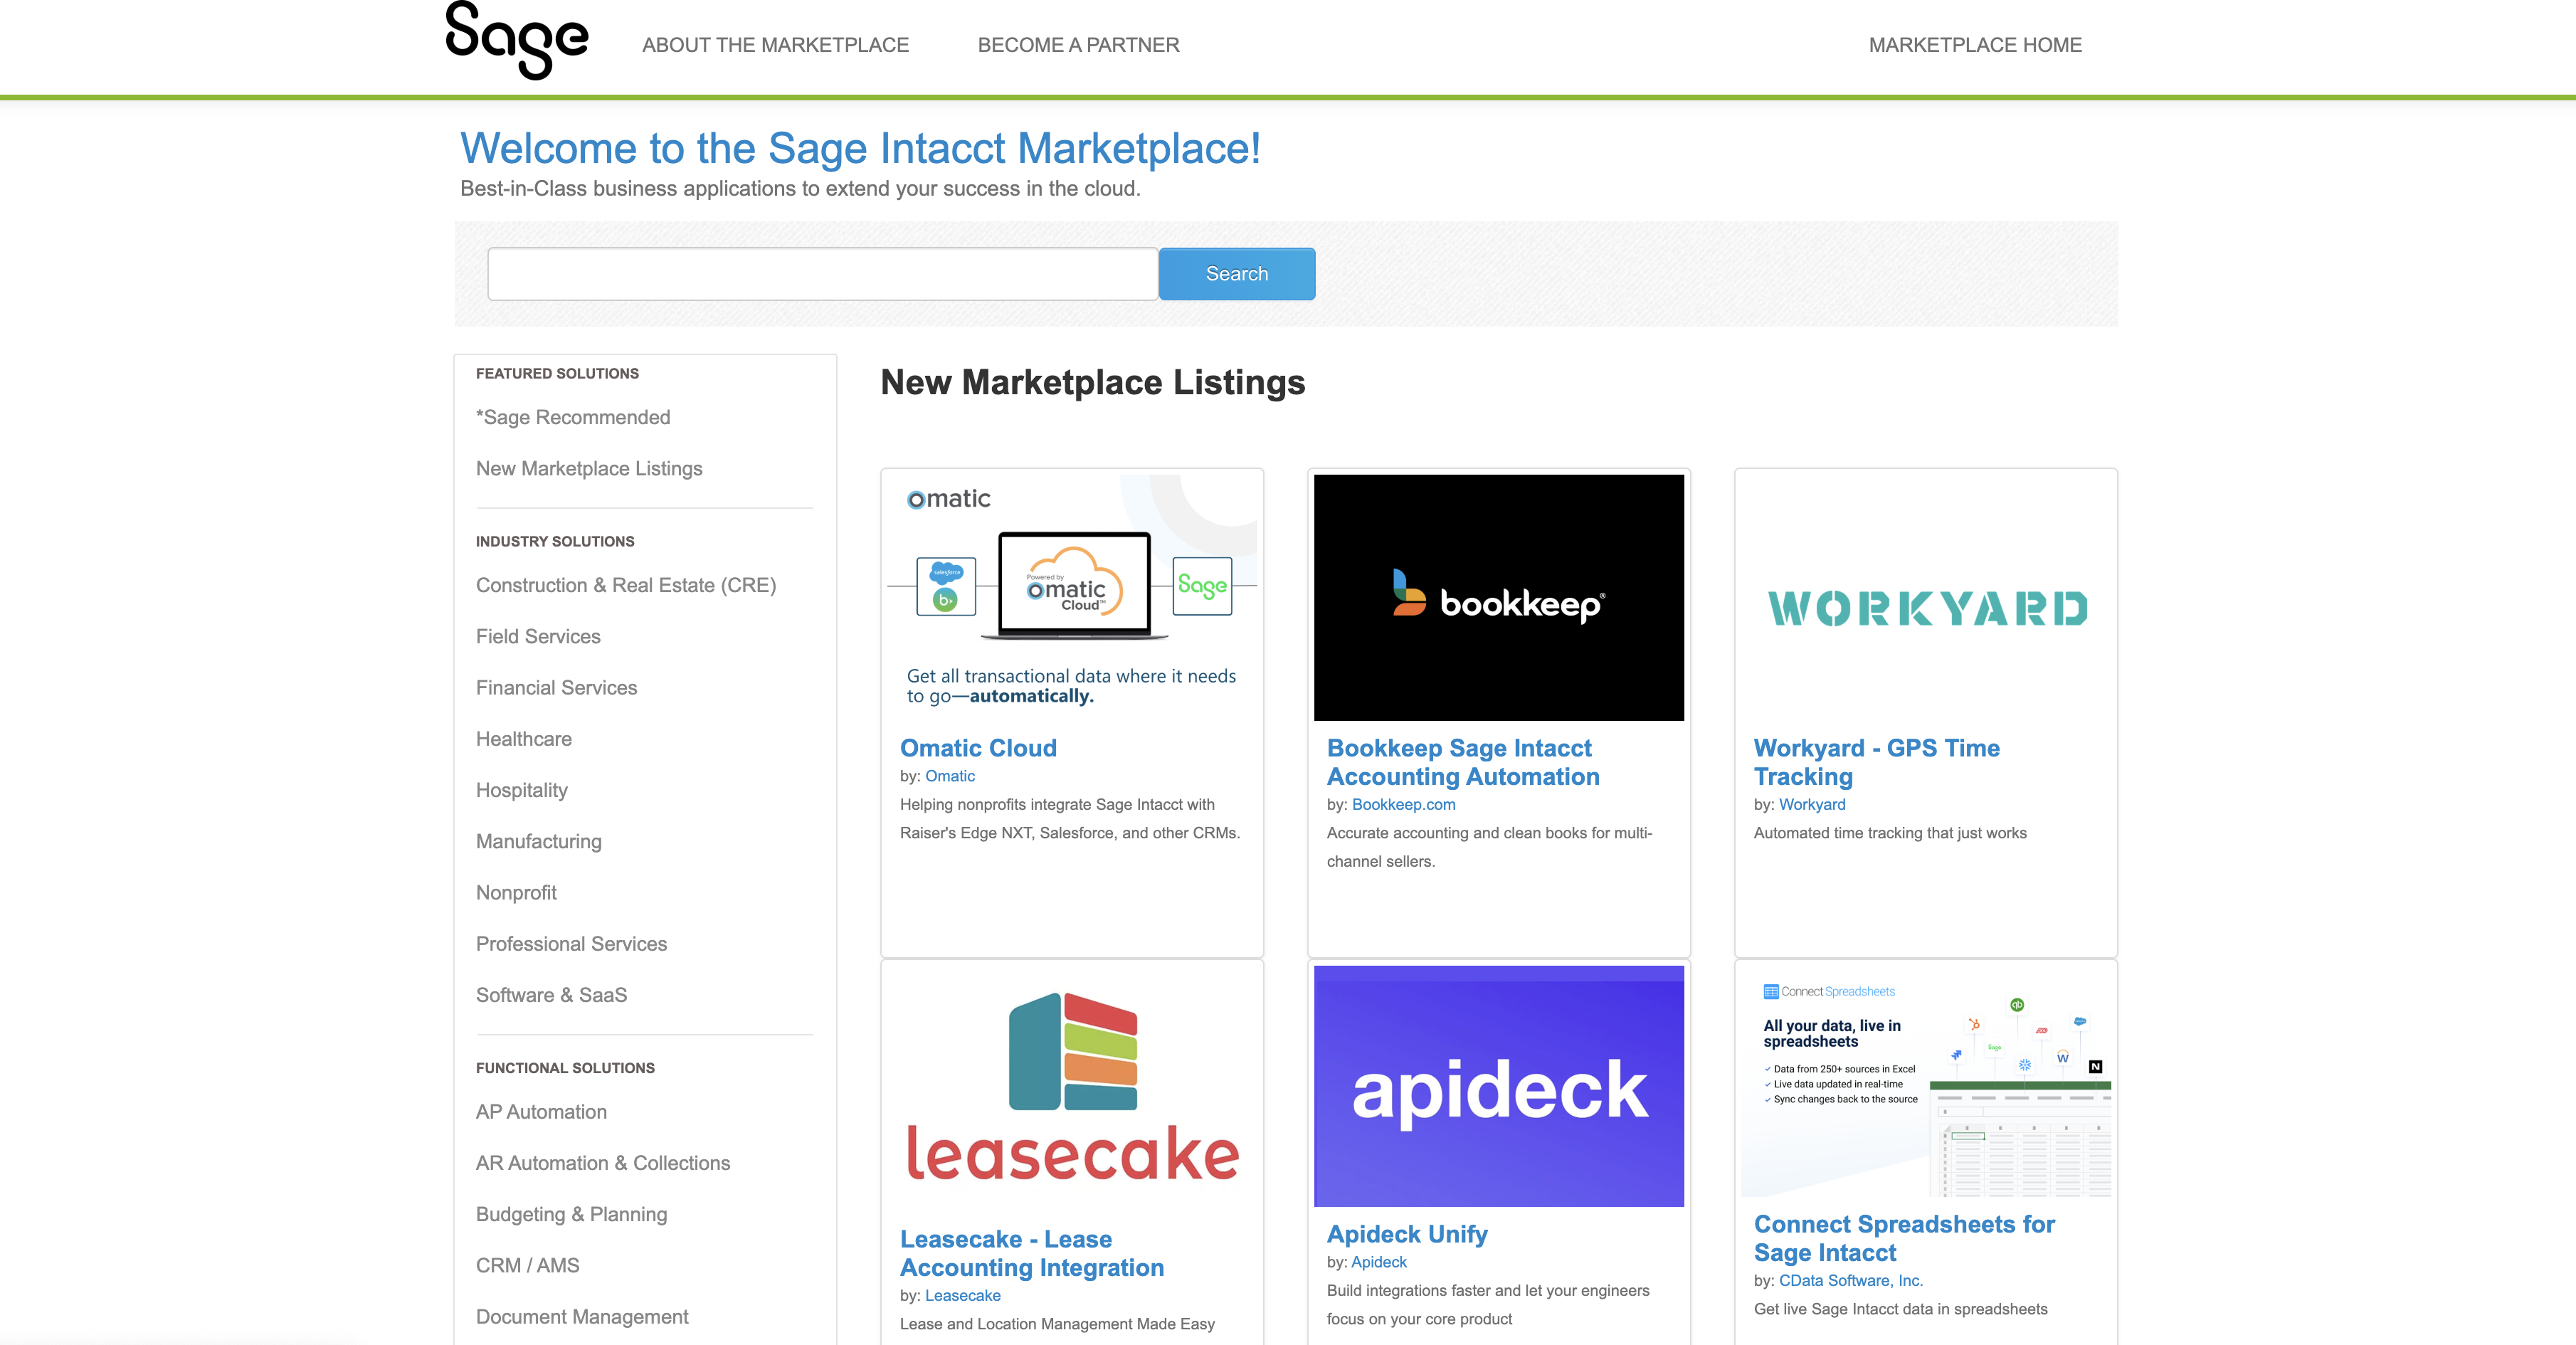
Task: Visit vendor Omatic link
Action: pos(949,776)
